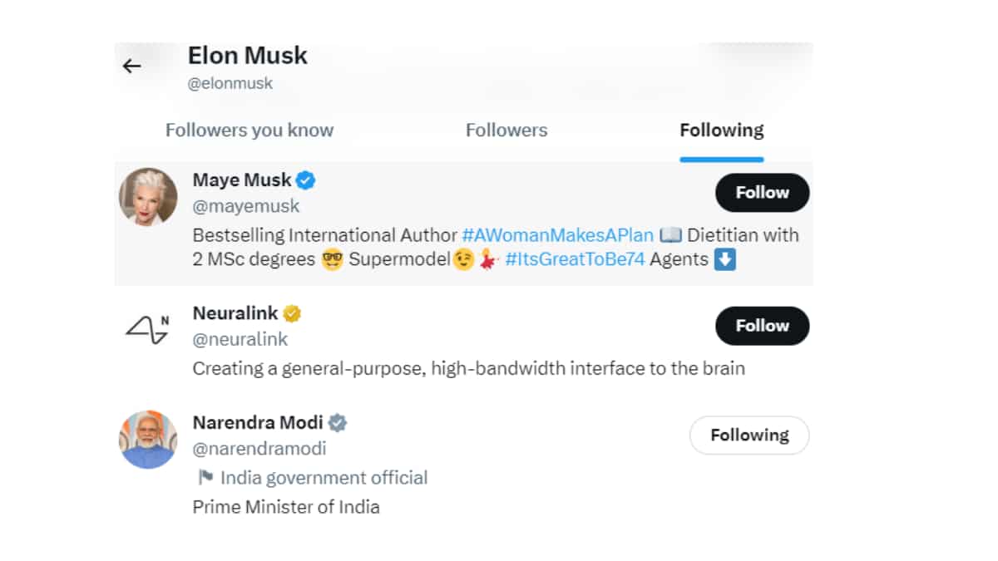The image size is (998, 561).
Task: Open the #AWomanMakesAPlan hashtag link
Action: [x=558, y=235]
